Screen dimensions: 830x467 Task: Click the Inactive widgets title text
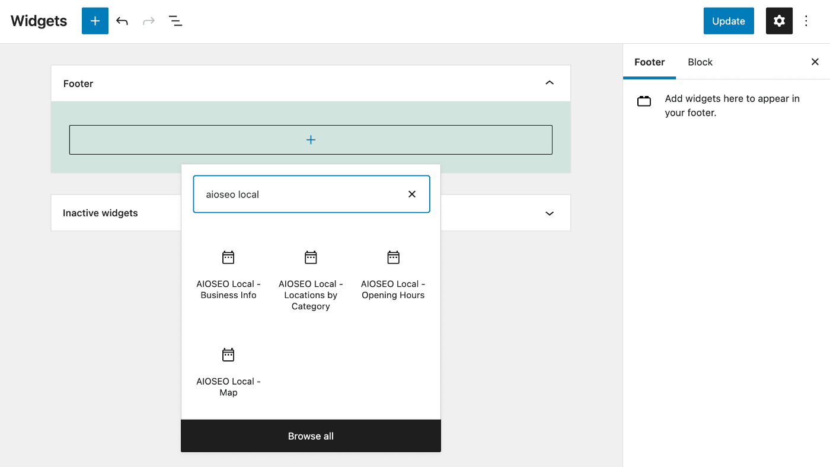click(x=100, y=213)
